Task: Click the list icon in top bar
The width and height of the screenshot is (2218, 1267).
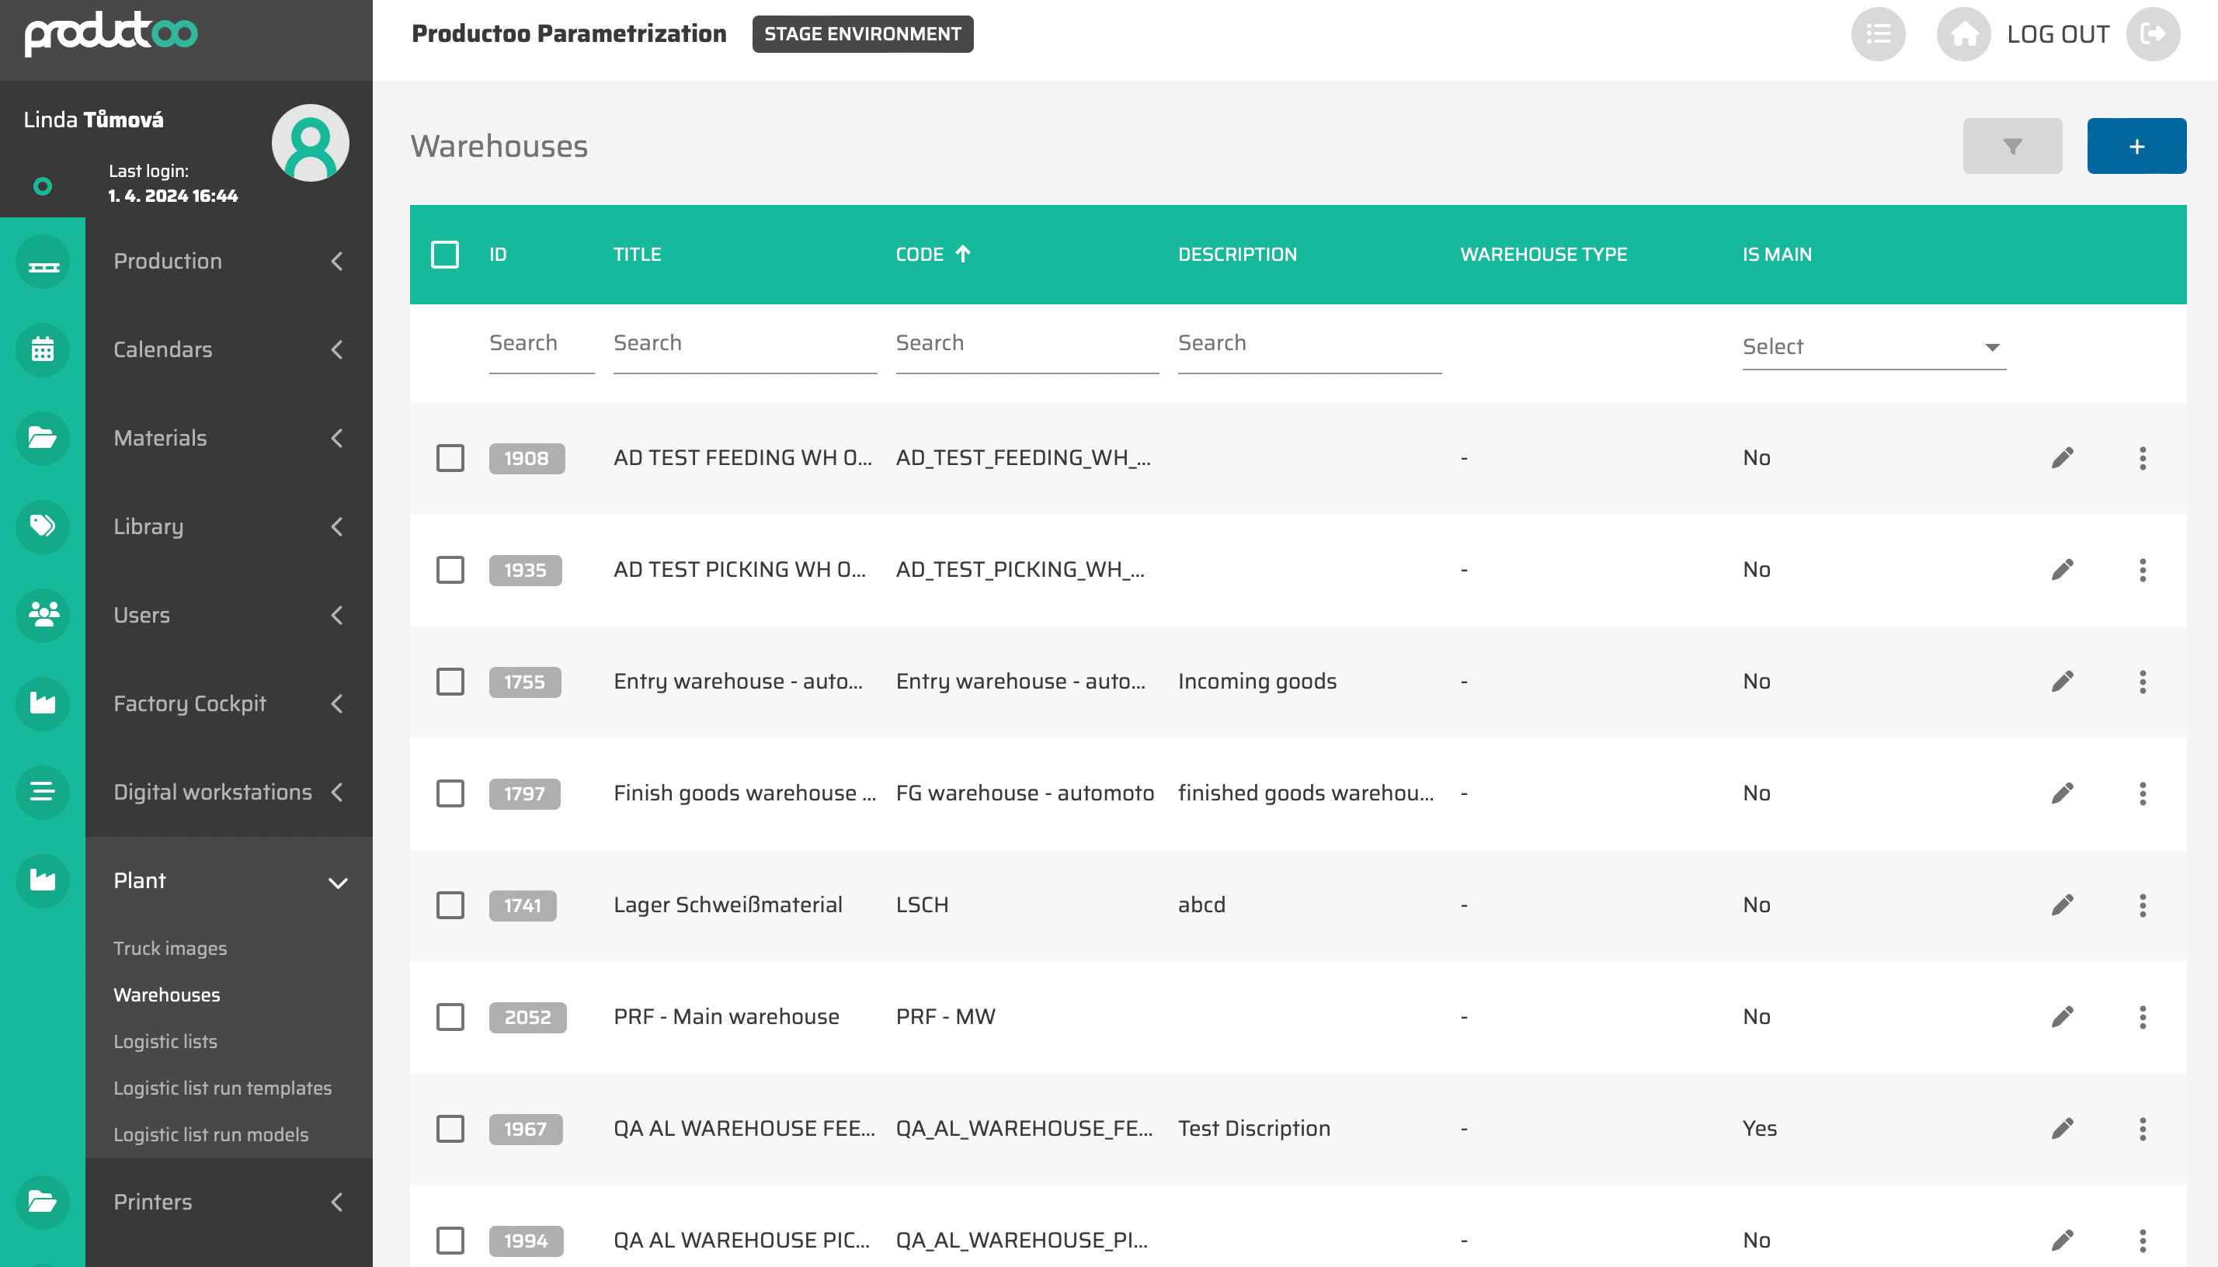Action: point(1878,34)
